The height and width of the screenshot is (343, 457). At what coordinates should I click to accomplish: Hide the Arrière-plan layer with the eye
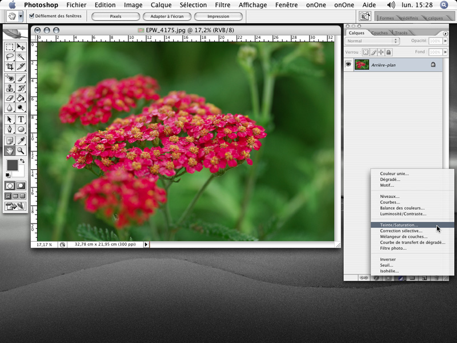coord(348,65)
